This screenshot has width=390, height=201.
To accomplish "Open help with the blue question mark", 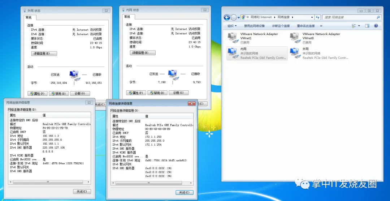I will coord(376,26).
